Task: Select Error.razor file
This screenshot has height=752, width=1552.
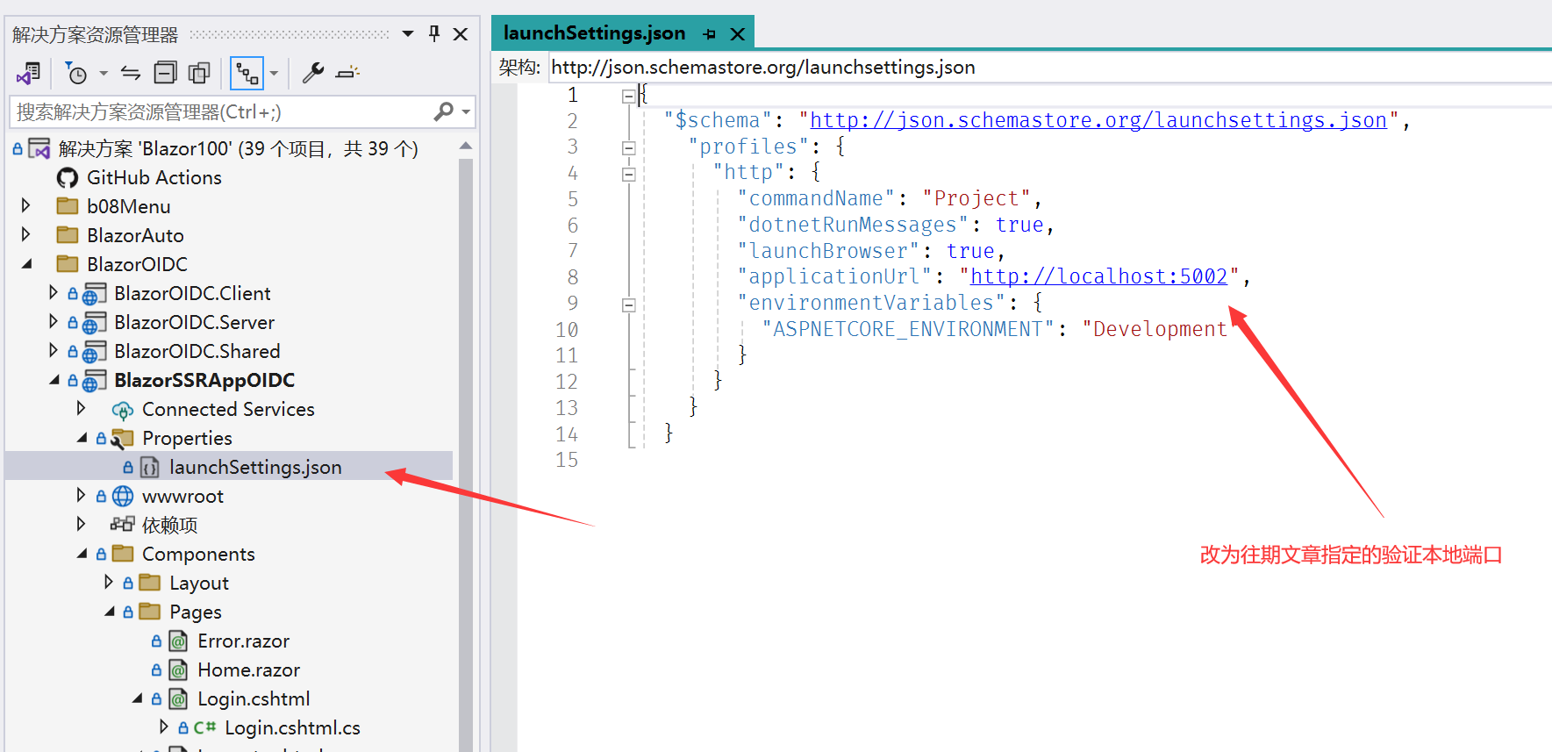Action: coord(243,641)
